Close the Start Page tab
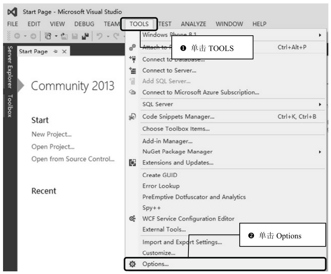Viewport: 331px width, 274px height. 64,52
